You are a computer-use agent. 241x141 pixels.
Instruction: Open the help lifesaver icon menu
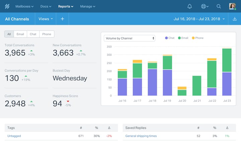point(204,6)
